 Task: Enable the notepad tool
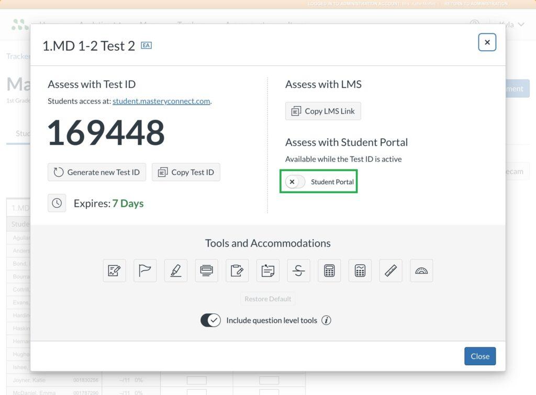237,270
